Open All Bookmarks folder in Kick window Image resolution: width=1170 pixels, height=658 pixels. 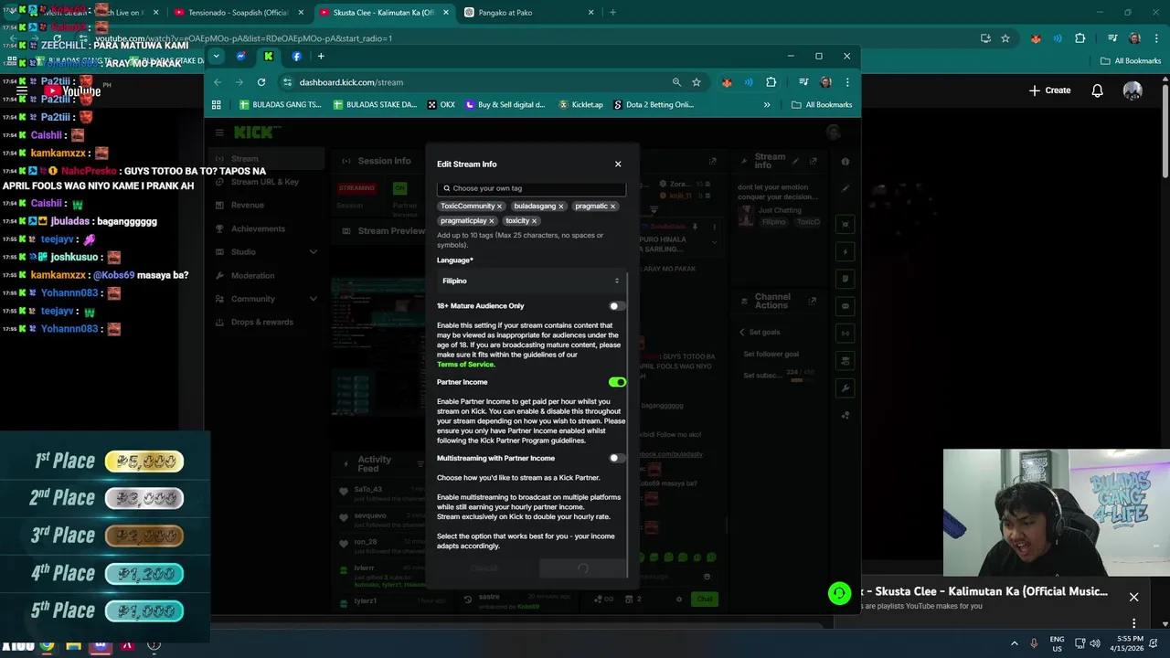pos(822,105)
